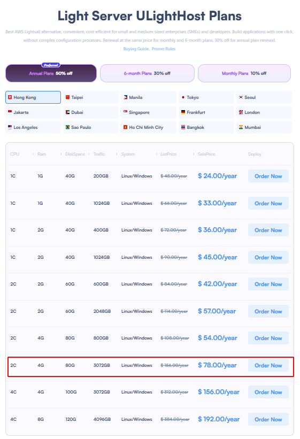Switch to 6-month Plans 30% off tab
This screenshot has width=300, height=439.
click(x=147, y=73)
